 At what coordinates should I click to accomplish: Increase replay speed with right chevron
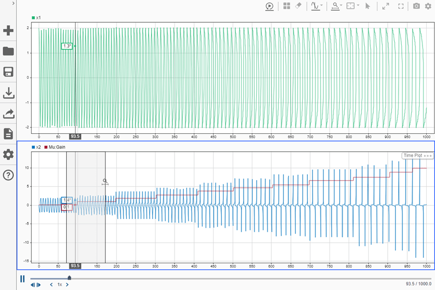pyautogui.click(x=67, y=285)
